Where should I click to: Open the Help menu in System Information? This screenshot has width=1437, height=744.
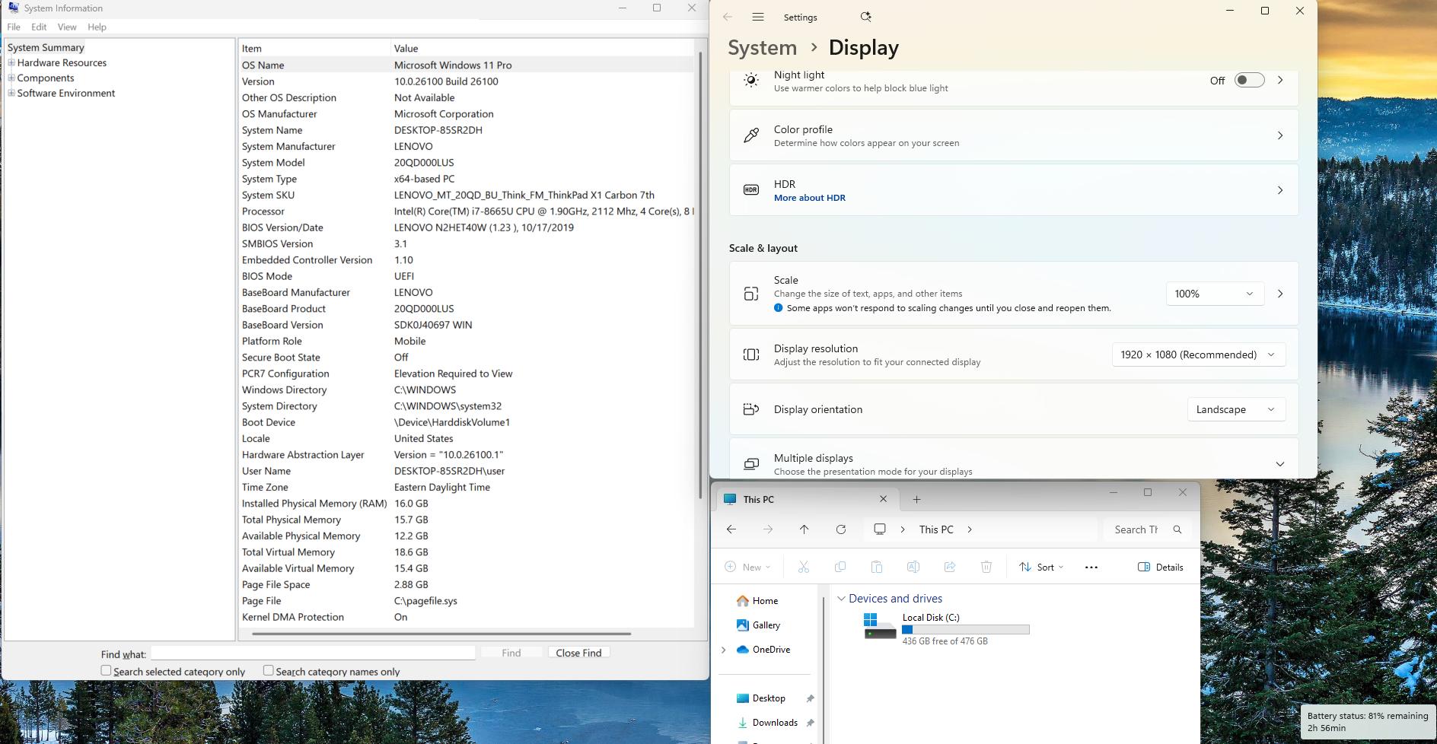click(x=97, y=27)
